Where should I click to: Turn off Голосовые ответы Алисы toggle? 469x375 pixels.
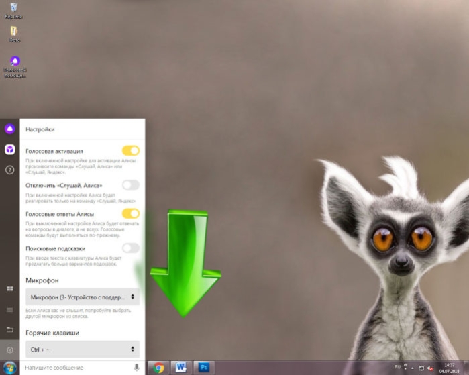point(131,213)
